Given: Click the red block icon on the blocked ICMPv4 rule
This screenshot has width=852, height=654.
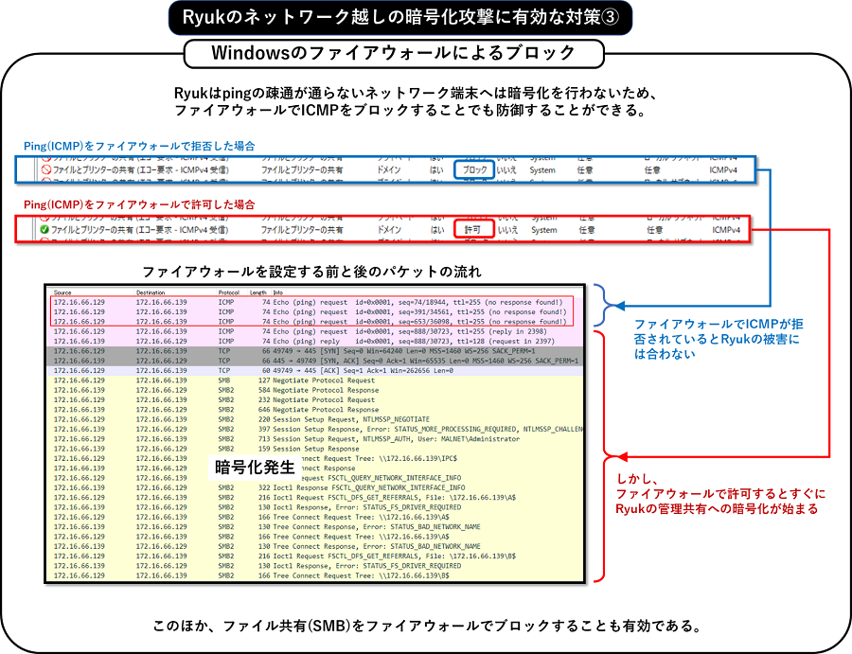Looking at the screenshot, I should pyautogui.click(x=46, y=170).
